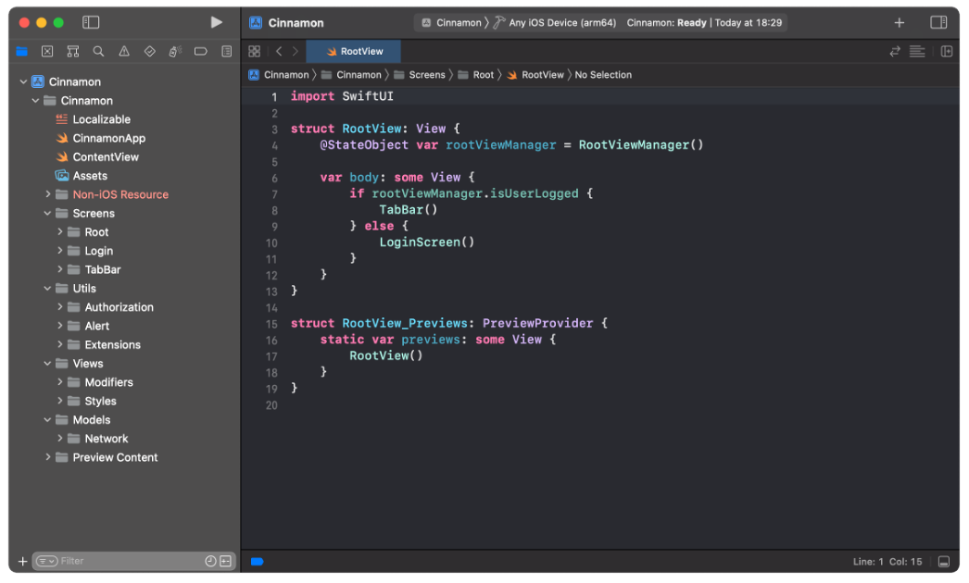
Task: Open the Breakpoint navigator
Action: pos(200,52)
